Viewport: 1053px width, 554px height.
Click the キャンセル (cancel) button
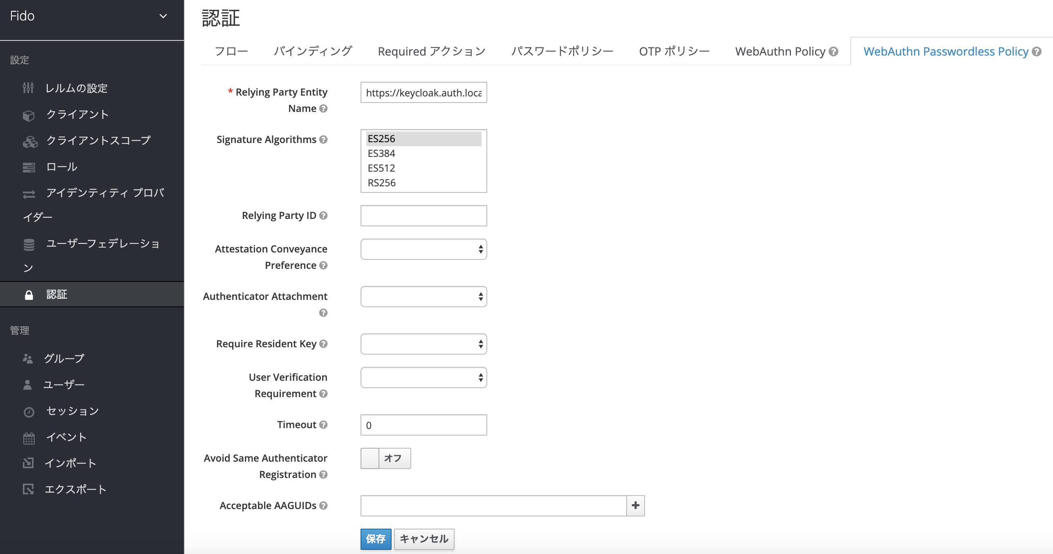tap(424, 539)
